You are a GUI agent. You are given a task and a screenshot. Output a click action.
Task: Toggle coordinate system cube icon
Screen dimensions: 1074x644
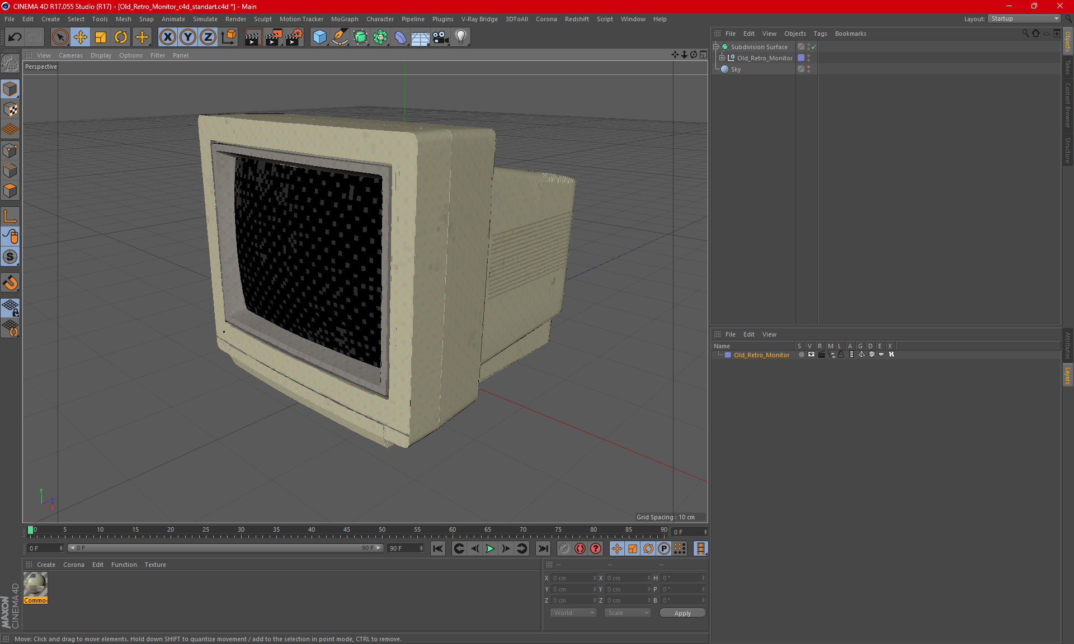[x=229, y=37]
